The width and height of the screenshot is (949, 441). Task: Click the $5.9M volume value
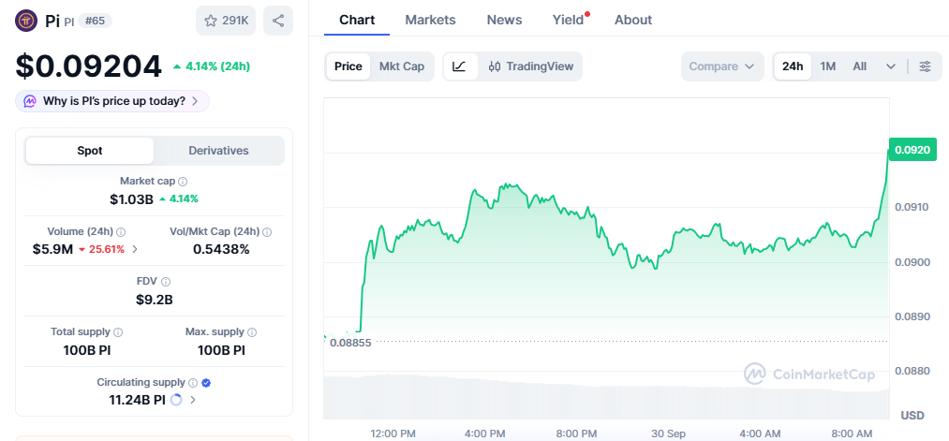tap(52, 249)
